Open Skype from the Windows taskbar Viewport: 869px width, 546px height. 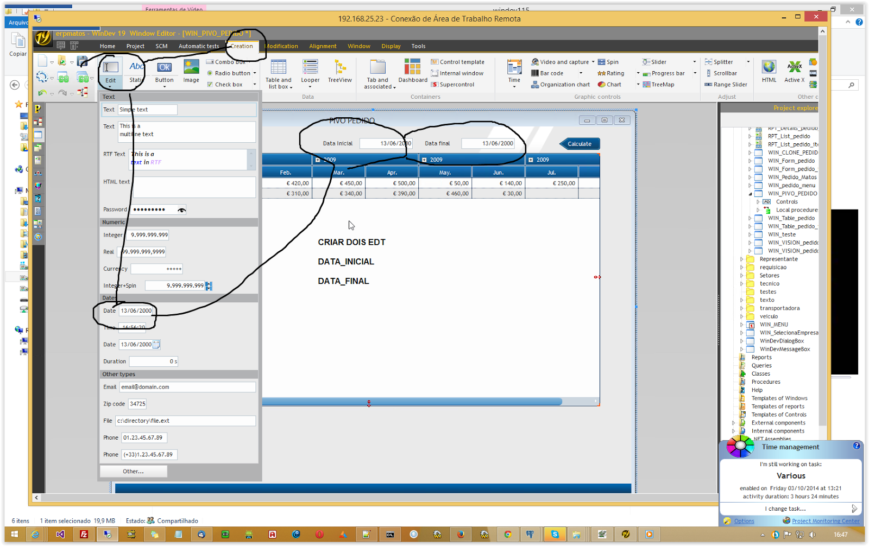click(x=555, y=535)
